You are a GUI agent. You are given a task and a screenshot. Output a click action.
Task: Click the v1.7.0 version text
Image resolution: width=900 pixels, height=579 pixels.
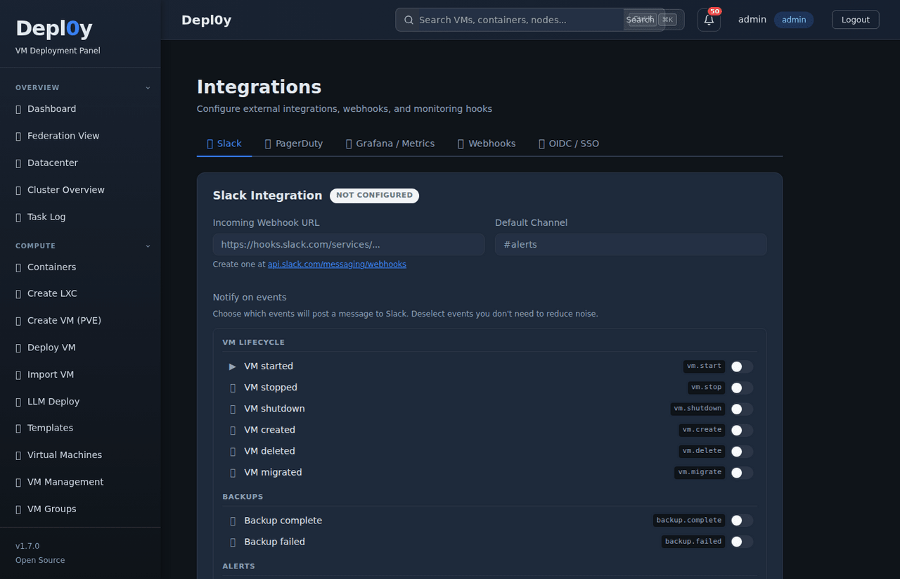[27, 546]
